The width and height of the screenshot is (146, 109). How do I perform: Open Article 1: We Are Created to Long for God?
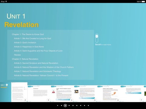pyautogui.click(x=33, y=38)
